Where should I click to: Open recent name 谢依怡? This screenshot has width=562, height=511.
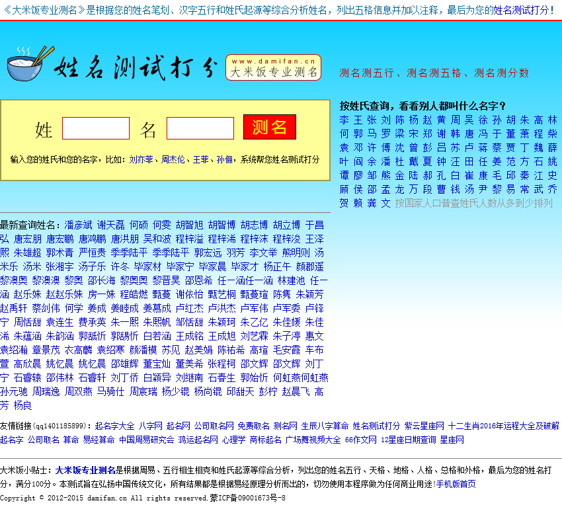pos(190,295)
